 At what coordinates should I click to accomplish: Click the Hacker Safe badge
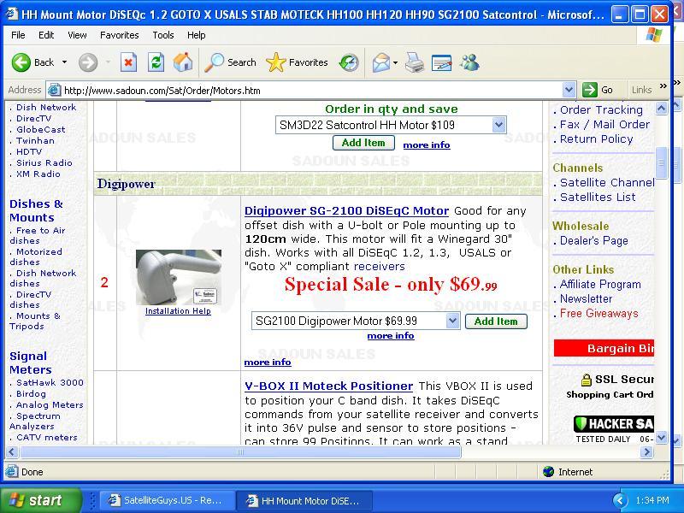613,429
